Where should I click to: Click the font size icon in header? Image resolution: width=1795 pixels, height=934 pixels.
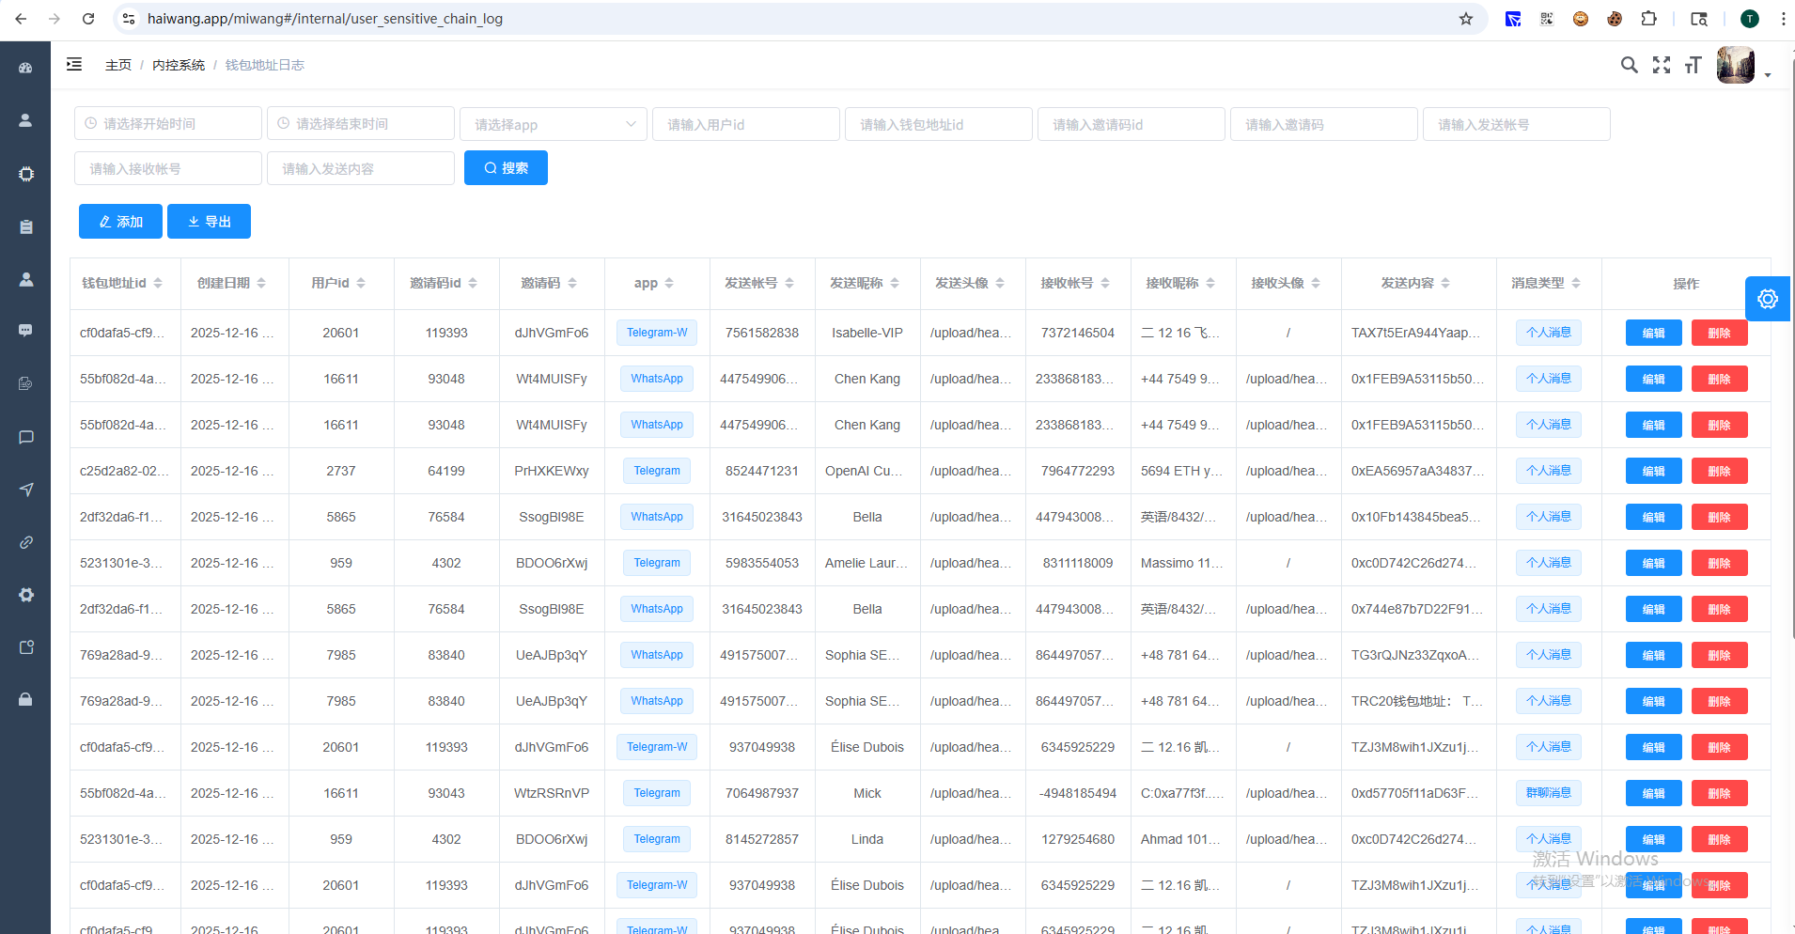pos(1693,65)
